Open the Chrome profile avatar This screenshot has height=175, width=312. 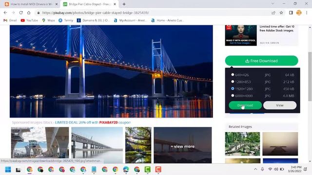pyautogui.click(x=299, y=13)
